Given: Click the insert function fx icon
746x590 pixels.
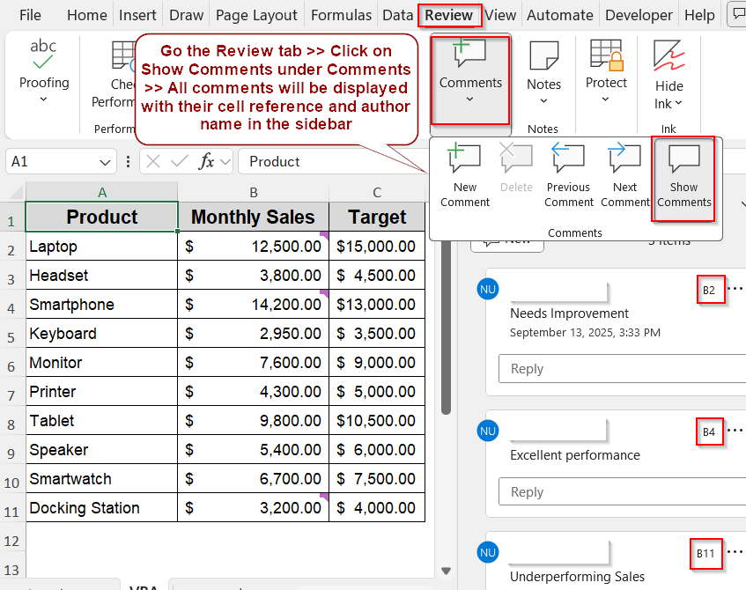Looking at the screenshot, I should [x=207, y=161].
